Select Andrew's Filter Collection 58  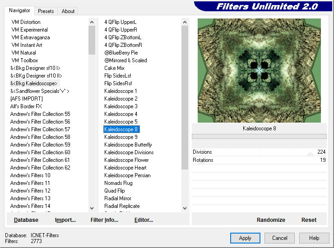40,137
